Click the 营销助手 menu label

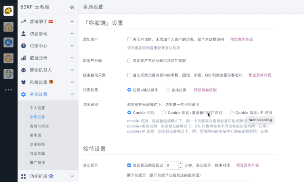(38, 21)
